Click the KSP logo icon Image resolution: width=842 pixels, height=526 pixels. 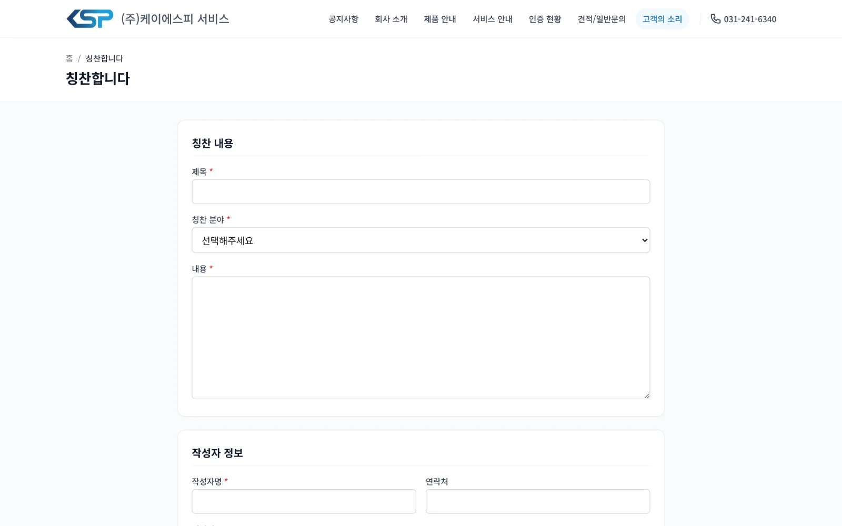pyautogui.click(x=90, y=19)
